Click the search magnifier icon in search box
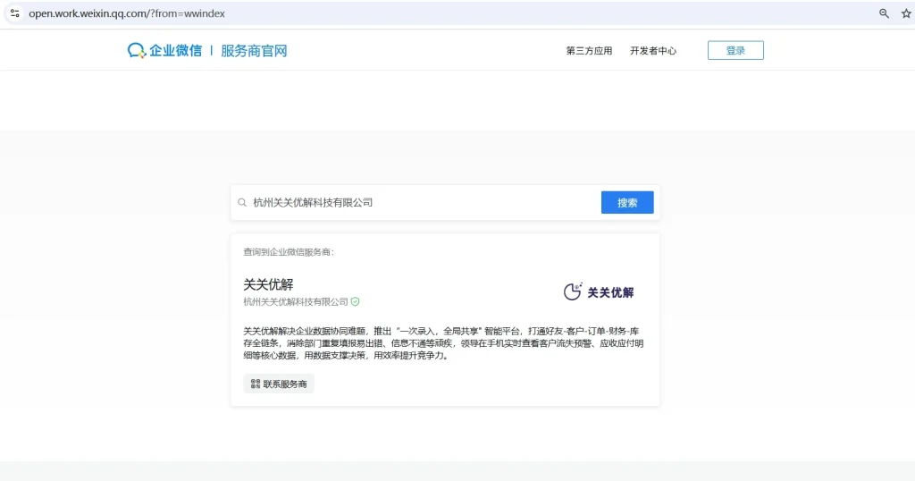The image size is (915, 481). (242, 203)
